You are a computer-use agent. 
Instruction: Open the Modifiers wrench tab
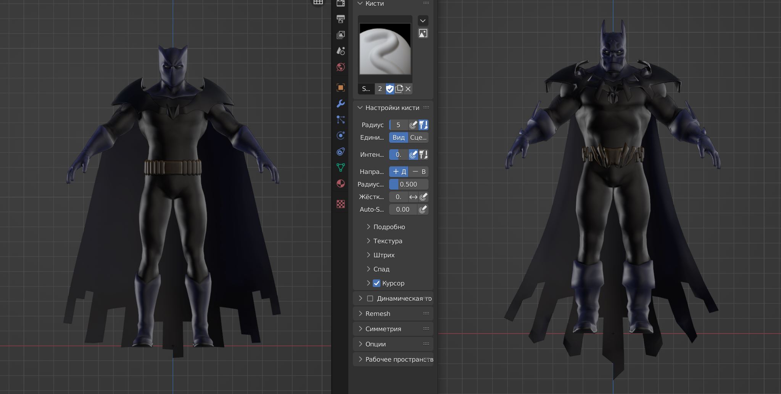tap(341, 104)
